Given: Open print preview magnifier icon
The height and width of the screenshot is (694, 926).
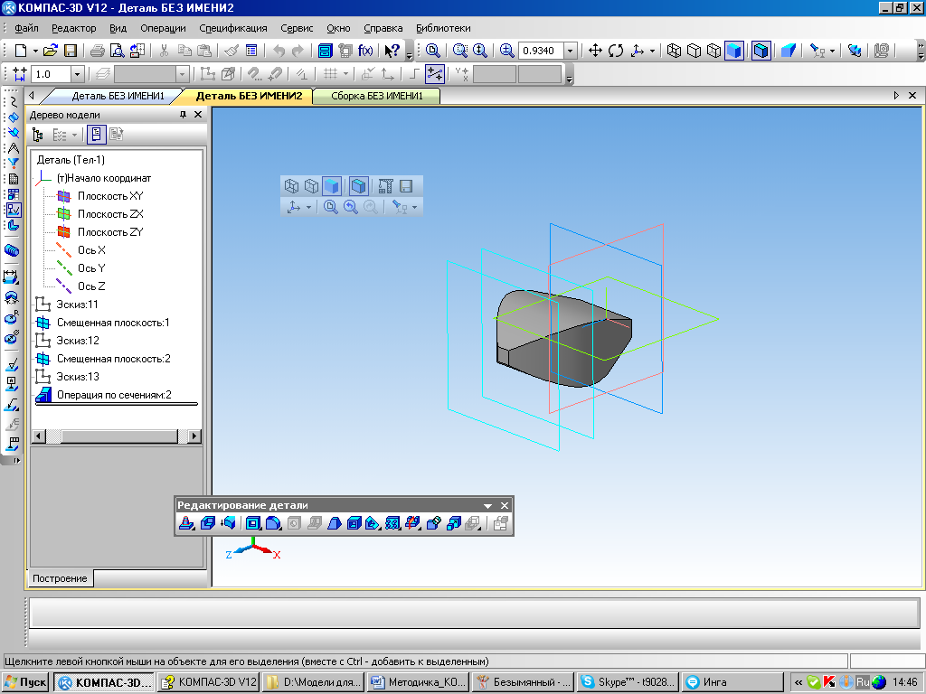Looking at the screenshot, I should pyautogui.click(x=118, y=51).
